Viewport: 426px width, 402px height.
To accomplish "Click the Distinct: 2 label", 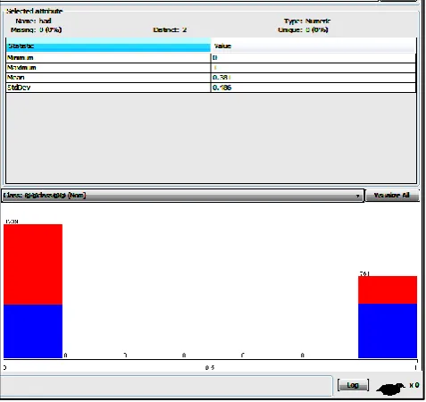I will pyautogui.click(x=170, y=29).
